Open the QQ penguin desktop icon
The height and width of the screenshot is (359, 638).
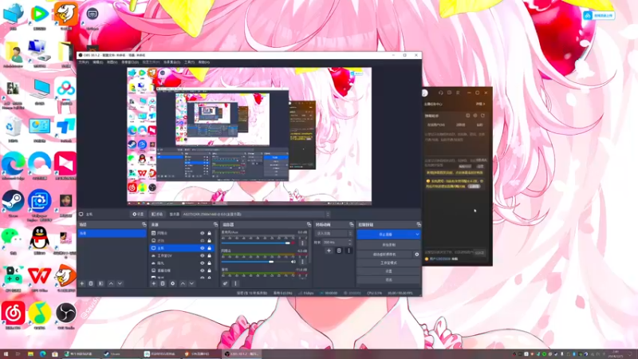[x=39, y=241]
